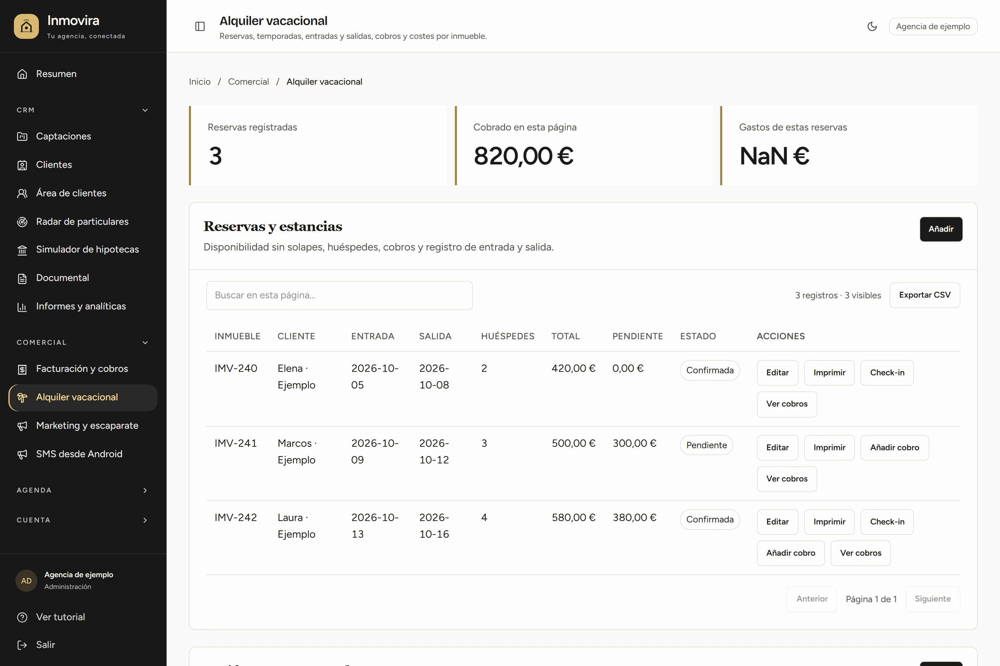Focus the Buscar en esta página field
The image size is (1000, 666).
coord(339,295)
